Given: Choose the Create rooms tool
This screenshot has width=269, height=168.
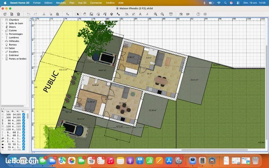Looking at the screenshot, I should tap(98, 14).
